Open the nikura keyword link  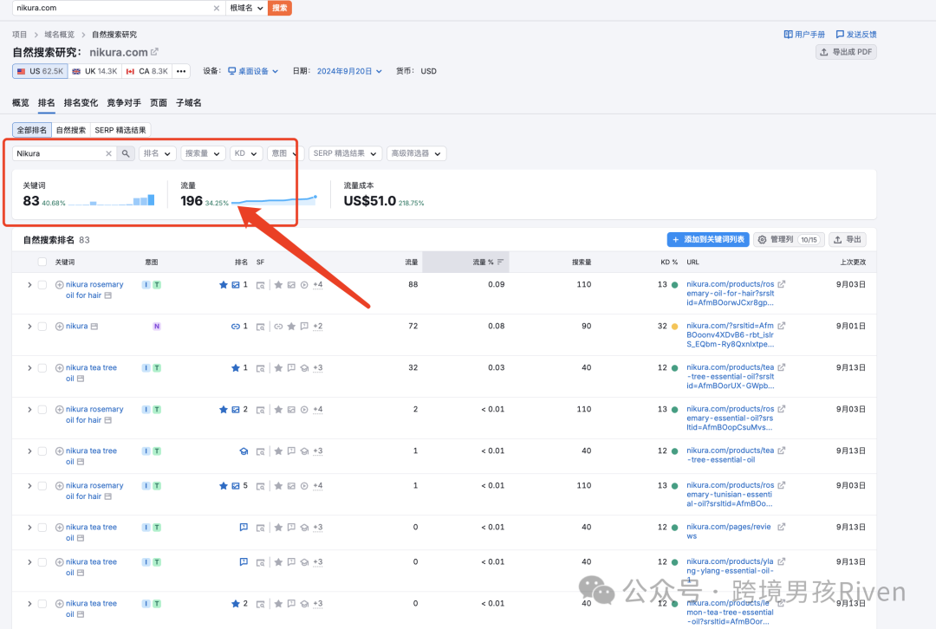point(77,327)
